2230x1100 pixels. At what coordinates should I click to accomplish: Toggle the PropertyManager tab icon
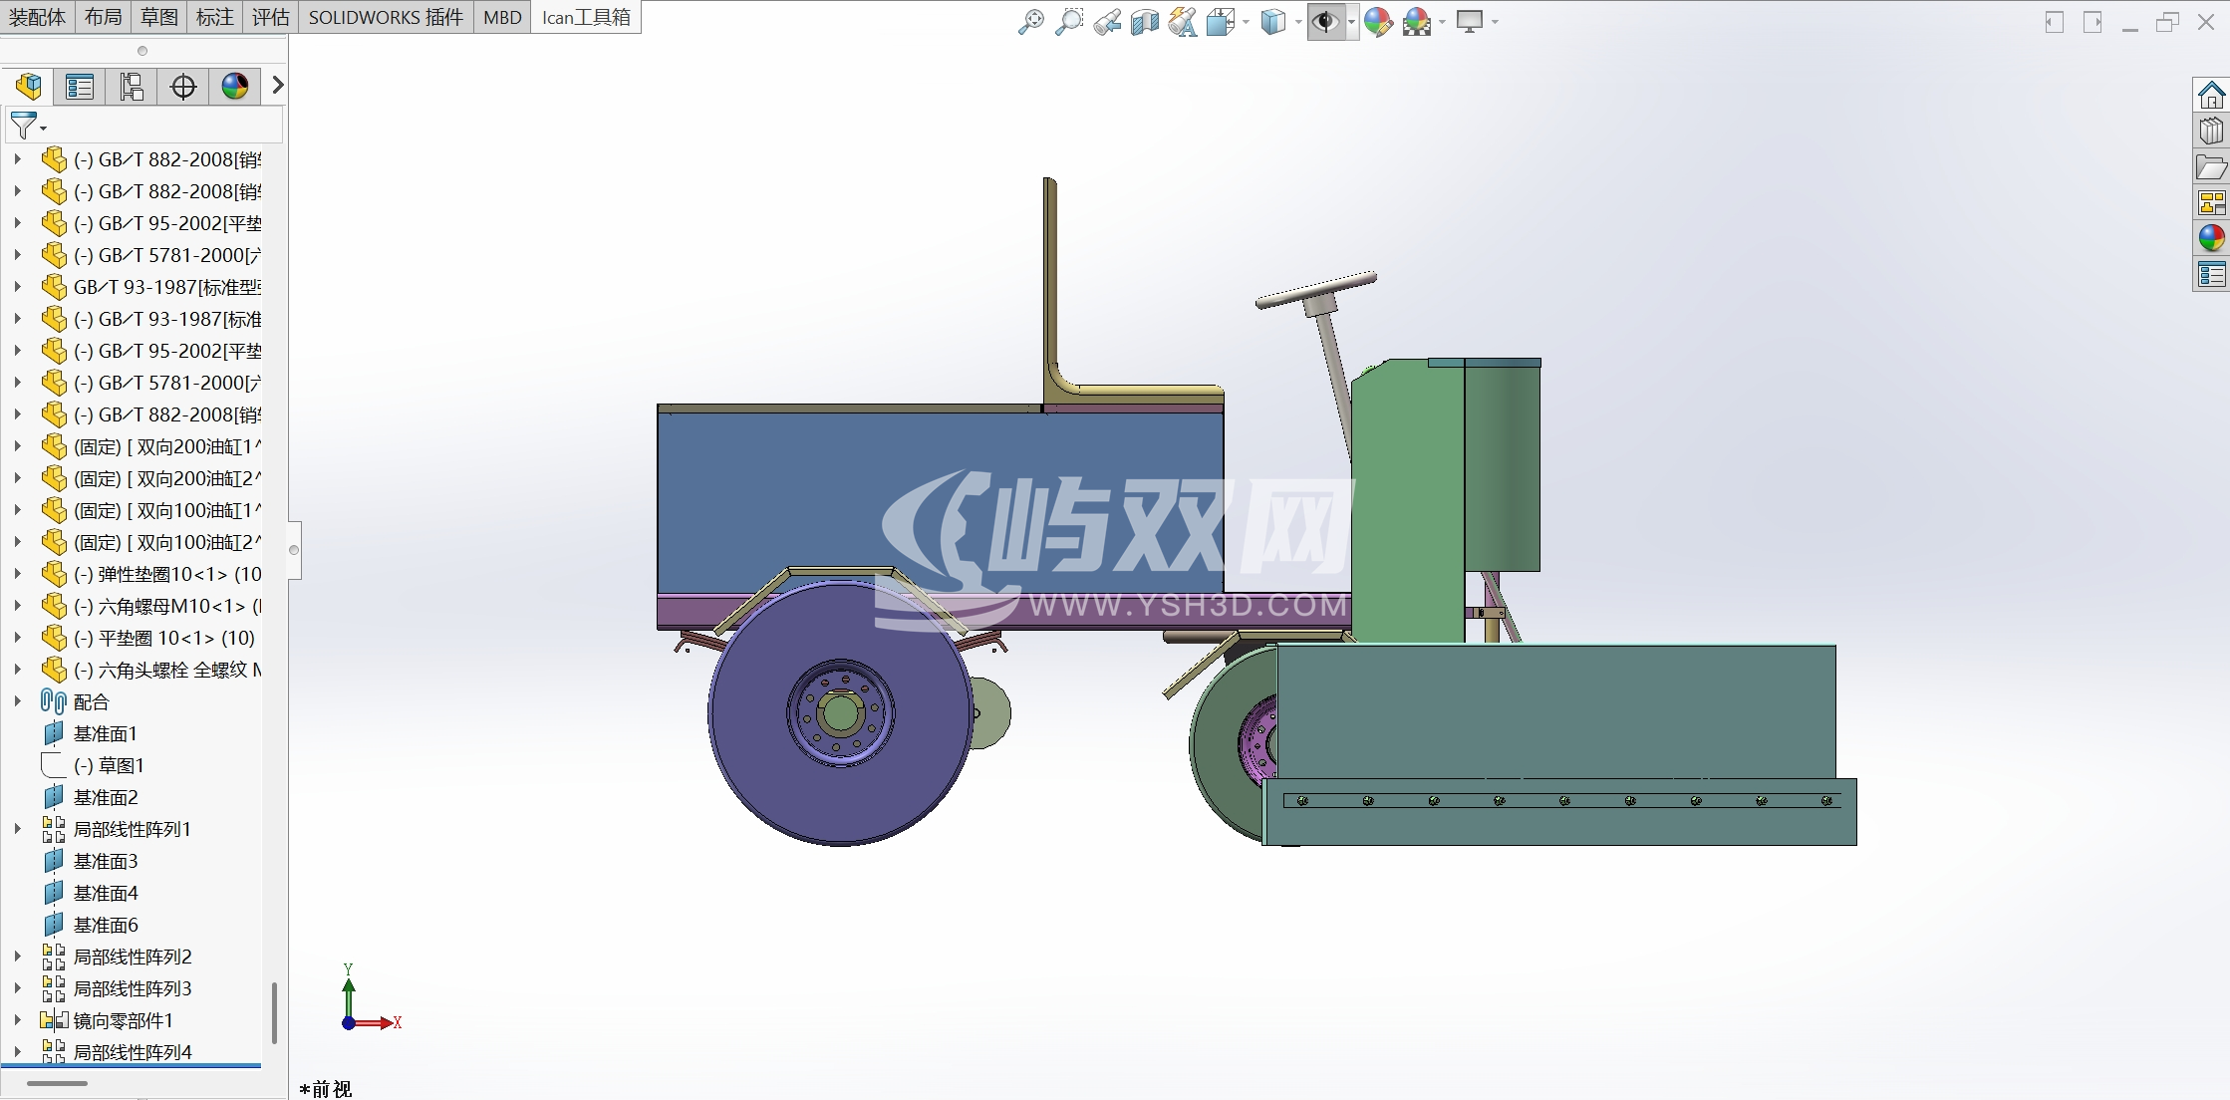pyautogui.click(x=80, y=87)
